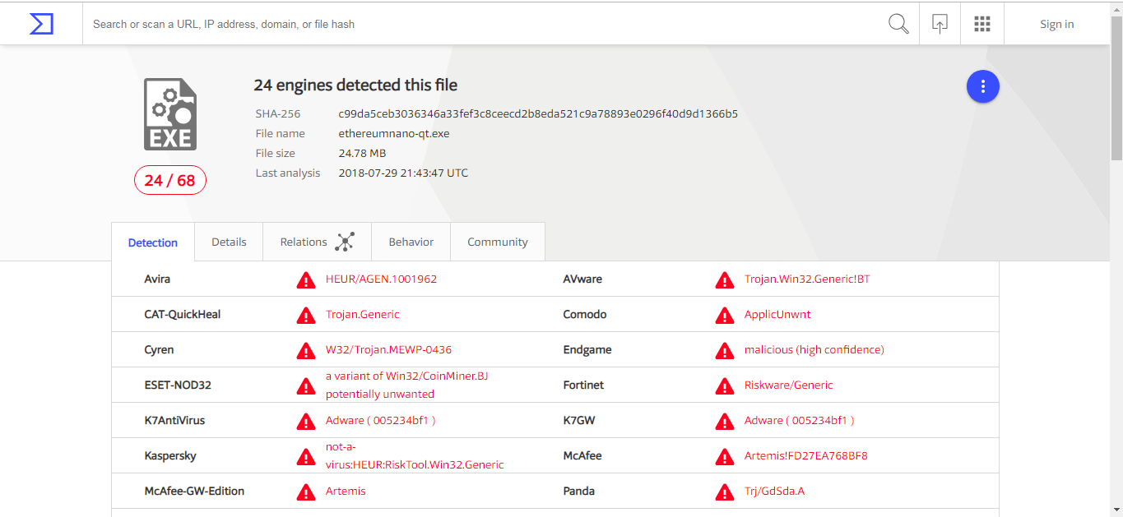Click the warning icon for Avira

pos(306,280)
